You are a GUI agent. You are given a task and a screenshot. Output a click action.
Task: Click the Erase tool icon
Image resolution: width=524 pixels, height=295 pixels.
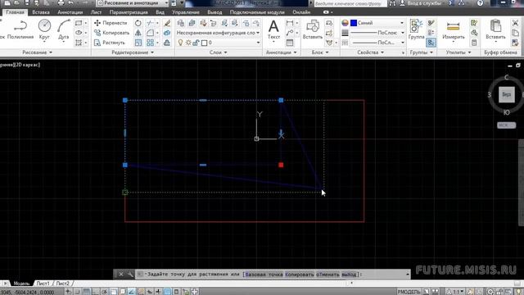click(x=167, y=23)
